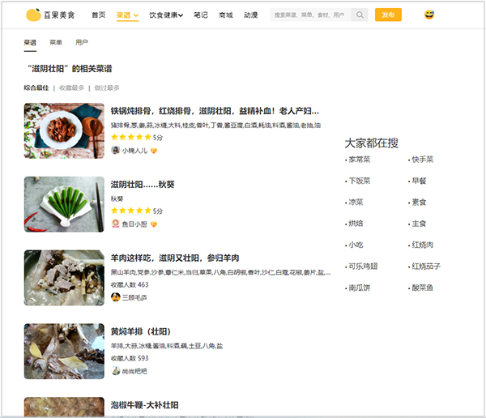Image resolution: width=486 pixels, height=418 pixels.
Task: Click the orange 发布 button
Action: click(388, 15)
